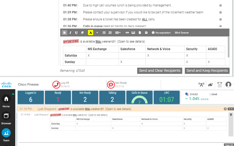This screenshot has width=234, height=146.
Task: Click the Cisco logo
Action: [x=6, y=84]
